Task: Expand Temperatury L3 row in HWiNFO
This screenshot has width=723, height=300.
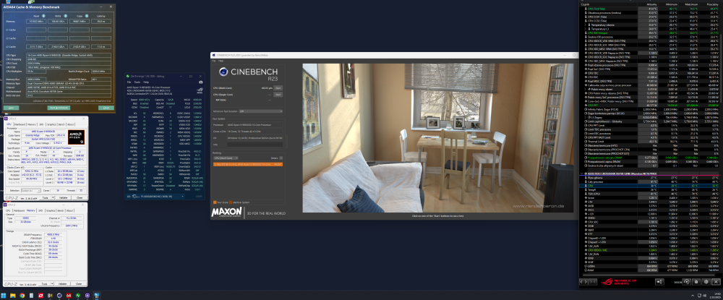Action: point(585,29)
